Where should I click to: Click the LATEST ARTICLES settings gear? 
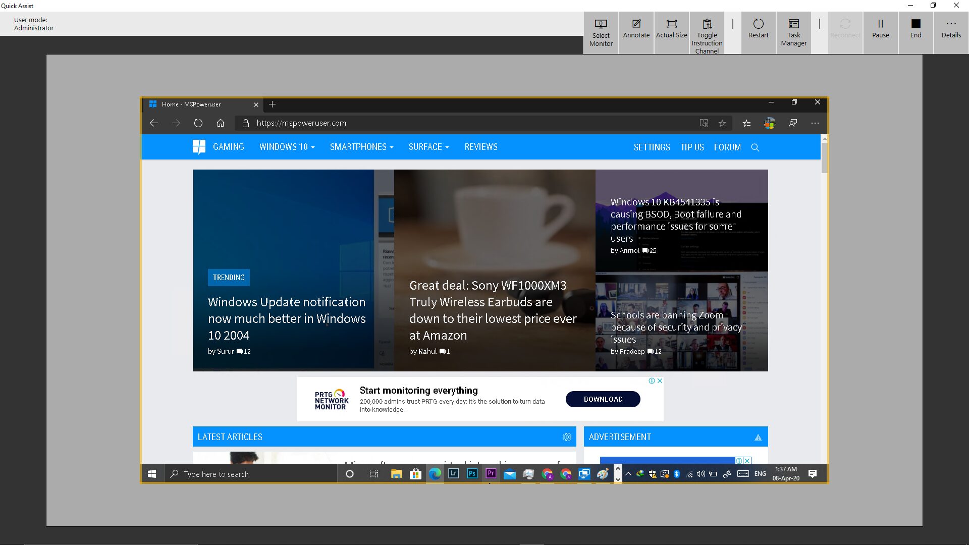click(x=567, y=437)
